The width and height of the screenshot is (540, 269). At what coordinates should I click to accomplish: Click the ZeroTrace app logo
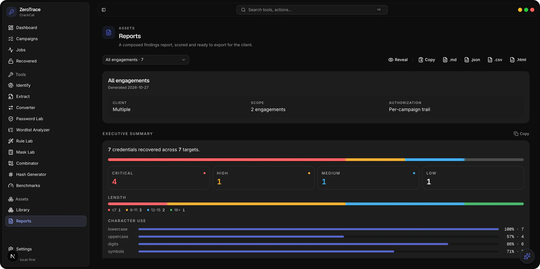point(11,12)
